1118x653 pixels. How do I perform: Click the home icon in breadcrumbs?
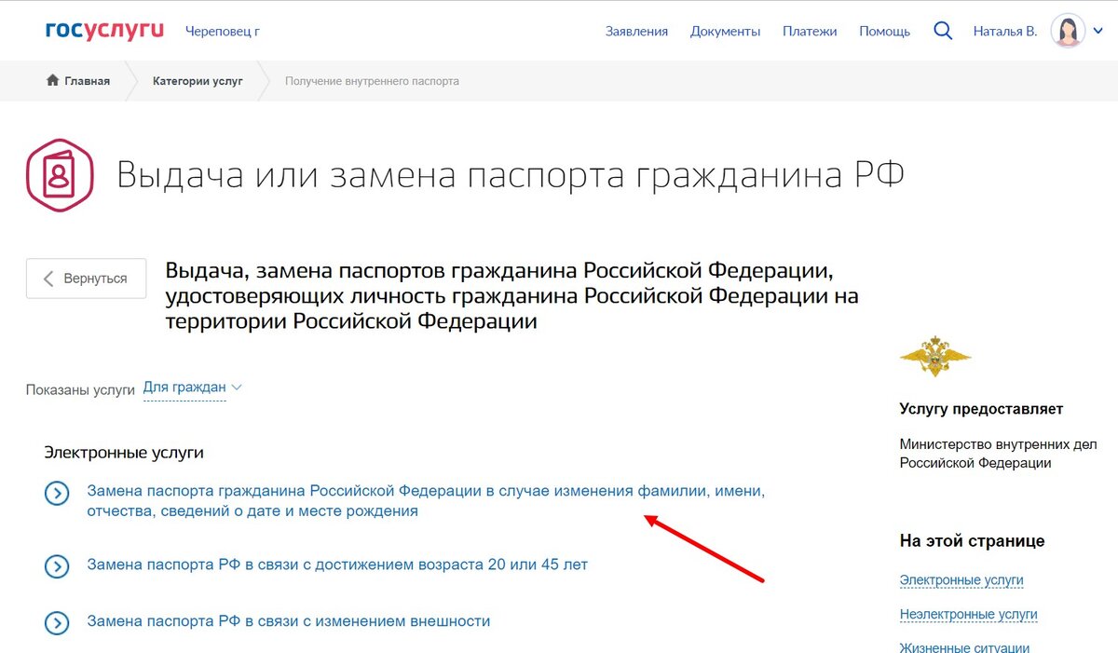tap(52, 81)
